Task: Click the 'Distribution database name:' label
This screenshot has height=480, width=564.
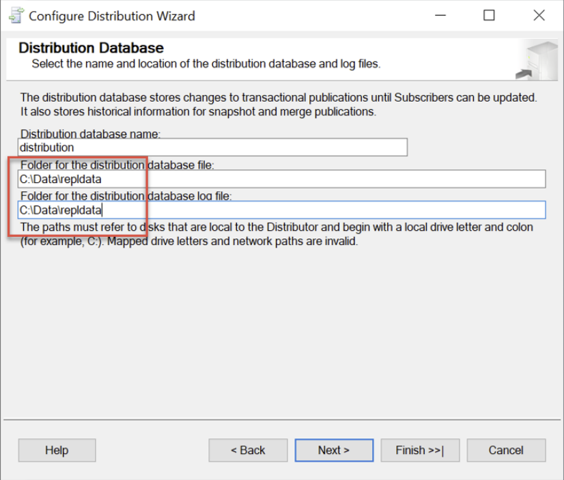Action: click(x=90, y=134)
